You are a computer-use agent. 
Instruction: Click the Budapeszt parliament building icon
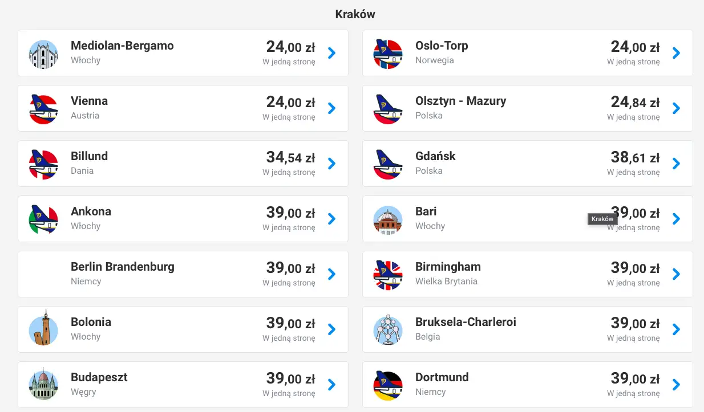(43, 386)
